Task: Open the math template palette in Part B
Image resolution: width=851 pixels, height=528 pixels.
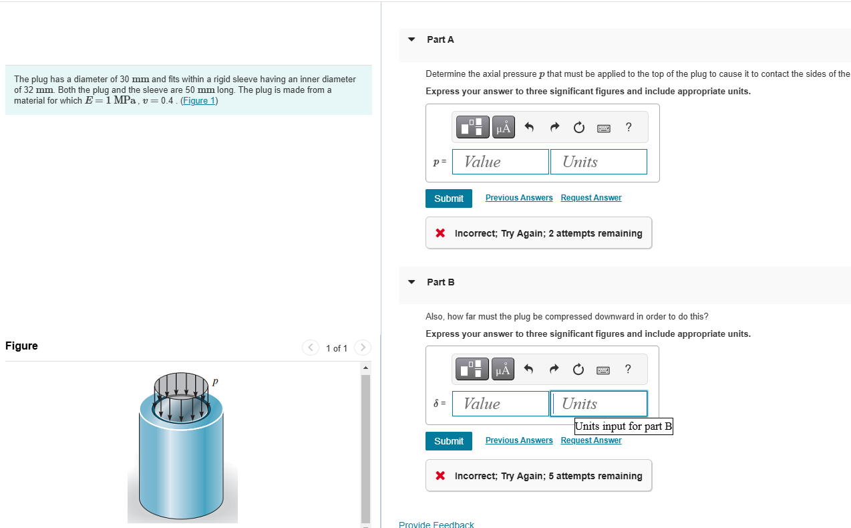Action: (x=472, y=369)
